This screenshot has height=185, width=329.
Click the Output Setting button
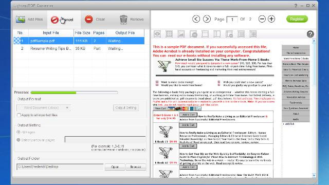click(126, 107)
